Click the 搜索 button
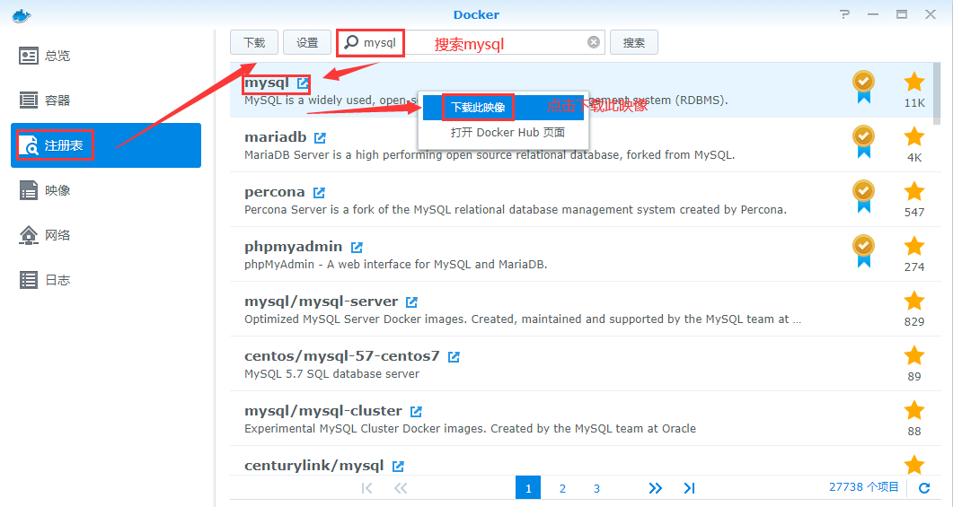 (x=634, y=42)
